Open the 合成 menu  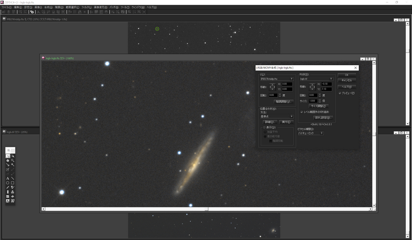49,7
